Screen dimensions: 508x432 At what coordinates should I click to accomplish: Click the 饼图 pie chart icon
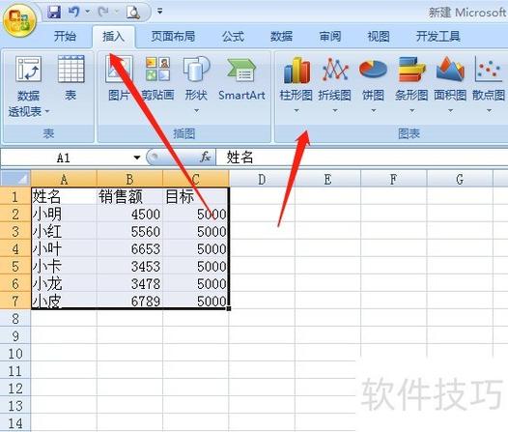coord(373,69)
